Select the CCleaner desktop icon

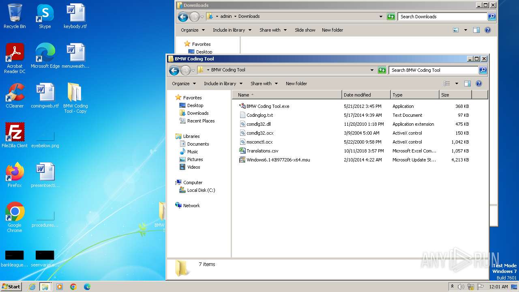pos(15,95)
